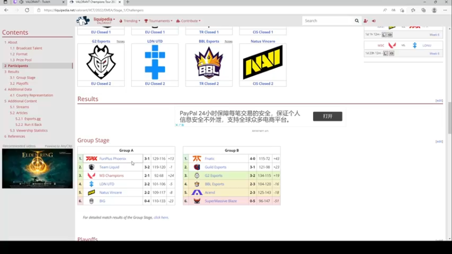Click the log in icon
The width and height of the screenshot is (452, 254).
point(374,21)
